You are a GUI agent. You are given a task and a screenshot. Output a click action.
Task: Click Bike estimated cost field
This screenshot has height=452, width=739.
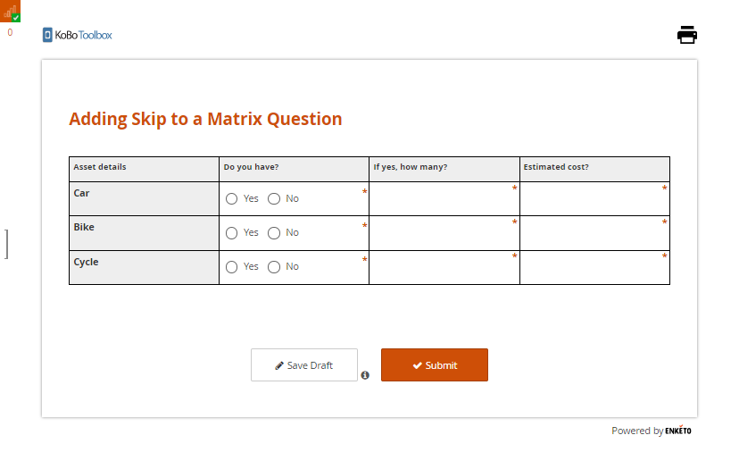[x=594, y=233]
